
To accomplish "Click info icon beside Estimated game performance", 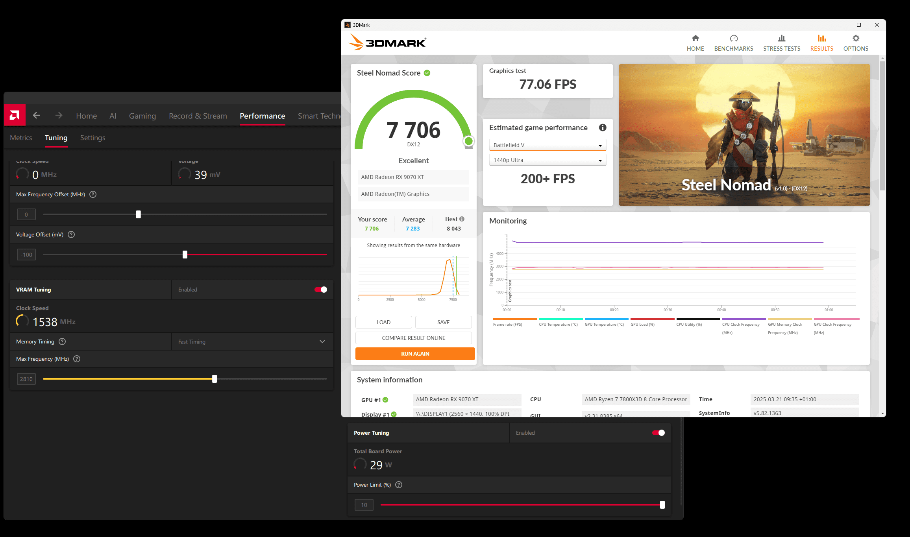I will coord(603,127).
